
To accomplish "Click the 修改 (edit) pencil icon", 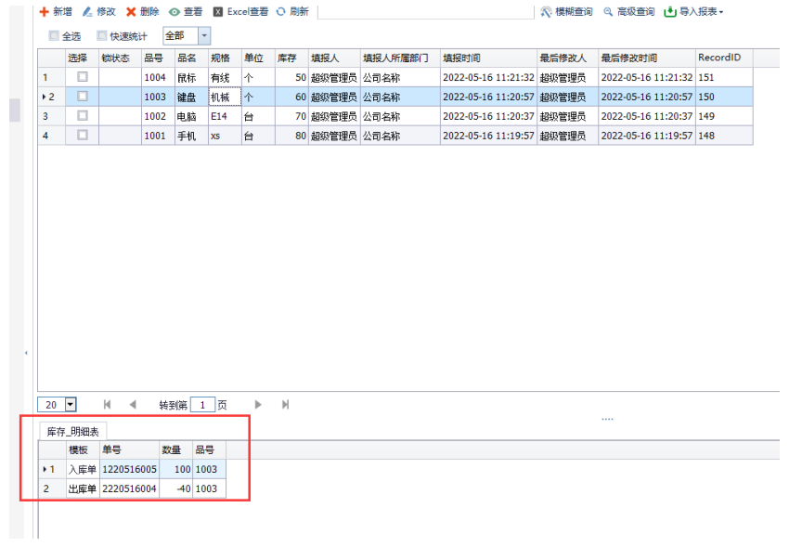I will tap(87, 12).
